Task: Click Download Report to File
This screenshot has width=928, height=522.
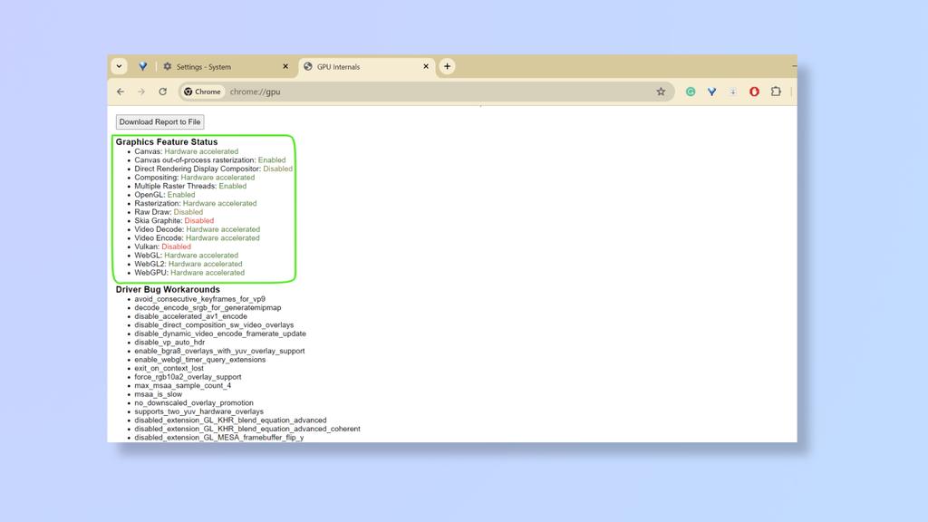Action: coord(159,121)
